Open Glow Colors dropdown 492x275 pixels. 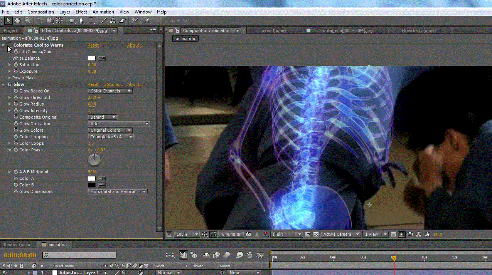tap(110, 130)
